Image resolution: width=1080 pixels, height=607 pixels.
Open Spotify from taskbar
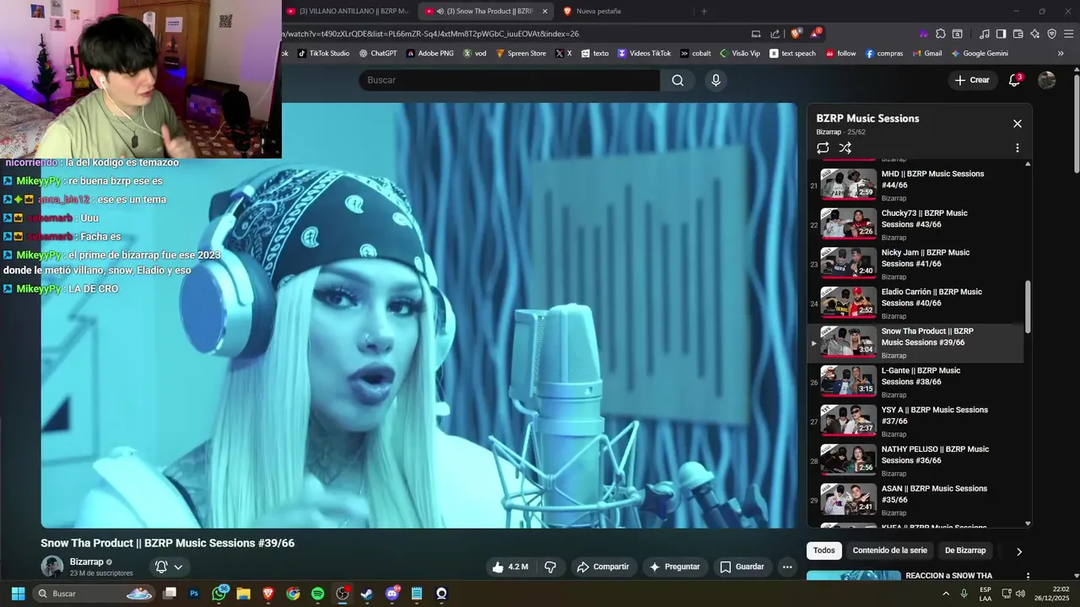click(x=317, y=594)
